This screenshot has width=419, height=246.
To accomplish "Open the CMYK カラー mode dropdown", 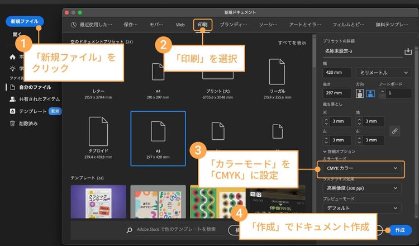I will click(362, 168).
